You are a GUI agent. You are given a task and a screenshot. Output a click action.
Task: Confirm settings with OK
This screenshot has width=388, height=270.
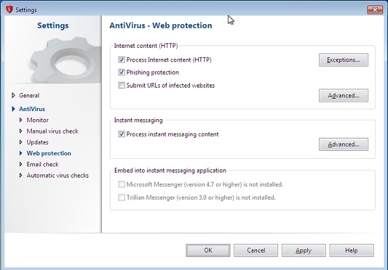[x=208, y=251]
